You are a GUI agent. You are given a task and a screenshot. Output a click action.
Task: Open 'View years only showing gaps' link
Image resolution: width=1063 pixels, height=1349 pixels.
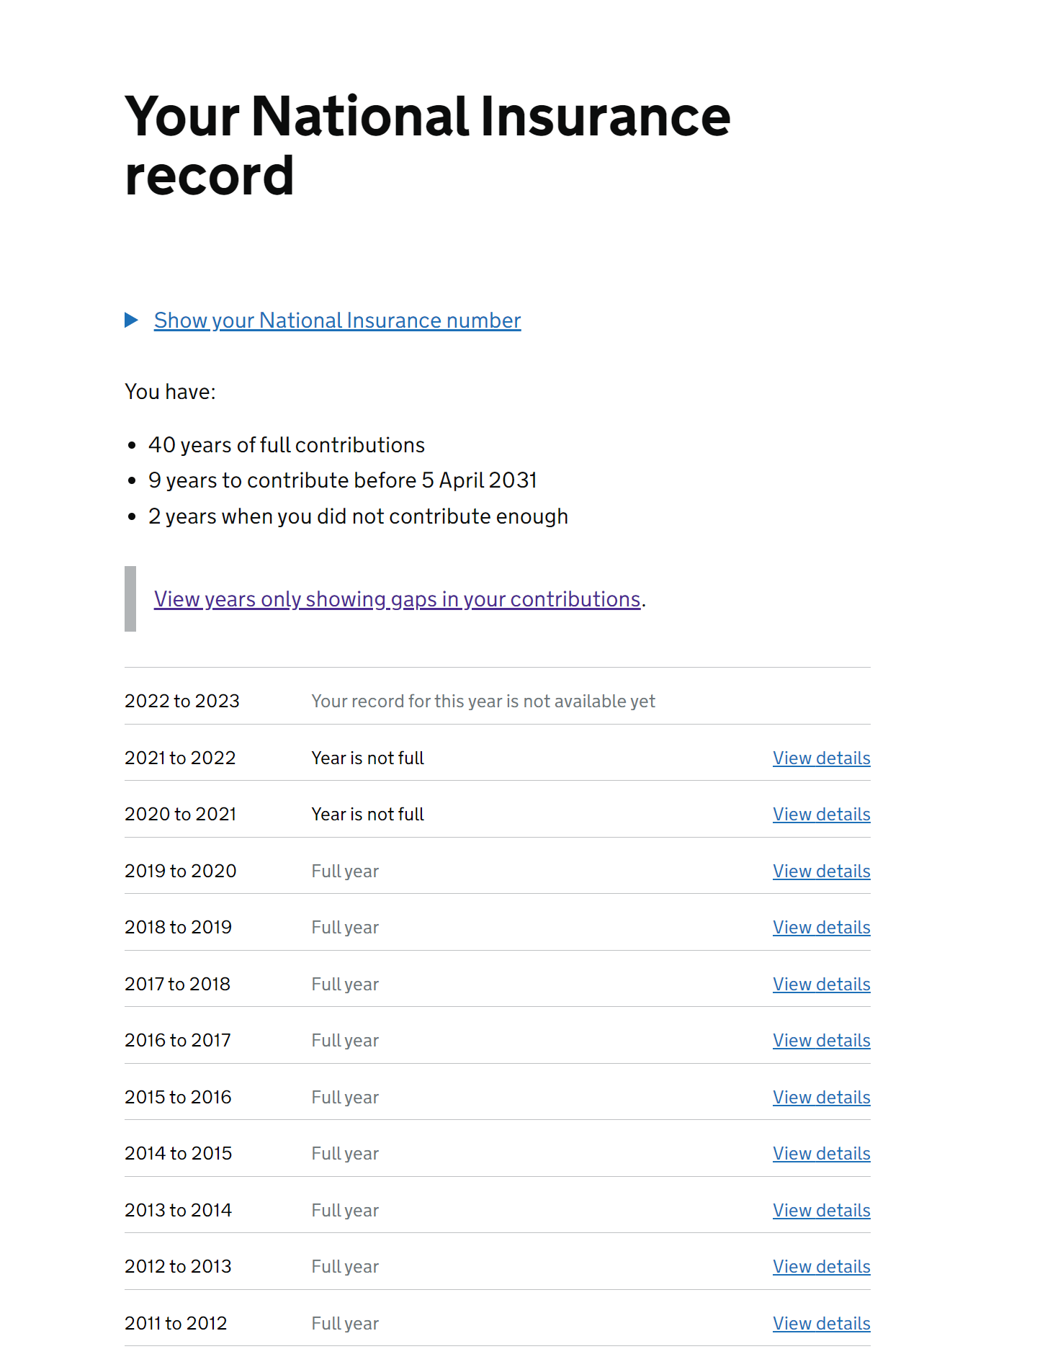397,599
